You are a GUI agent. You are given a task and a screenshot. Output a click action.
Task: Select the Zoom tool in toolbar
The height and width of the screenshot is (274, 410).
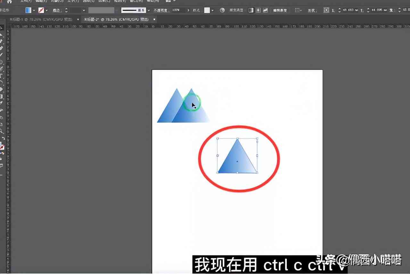coord(1,131)
